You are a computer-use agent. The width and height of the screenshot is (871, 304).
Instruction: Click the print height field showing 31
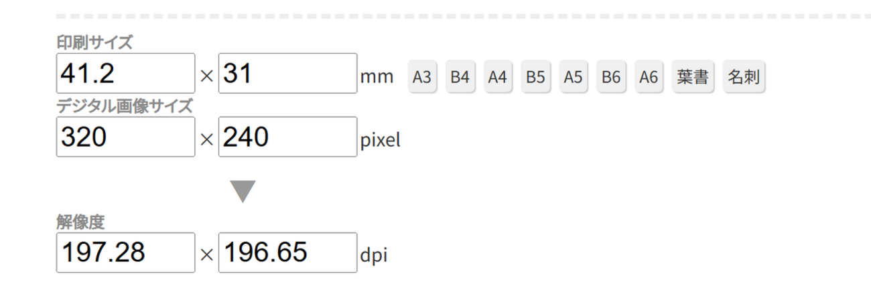287,74
